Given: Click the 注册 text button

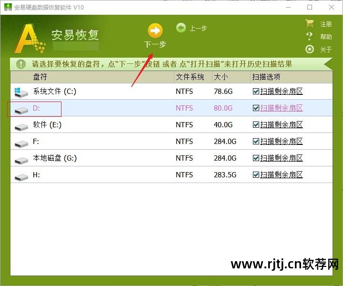Looking at the screenshot, I should [x=326, y=24].
